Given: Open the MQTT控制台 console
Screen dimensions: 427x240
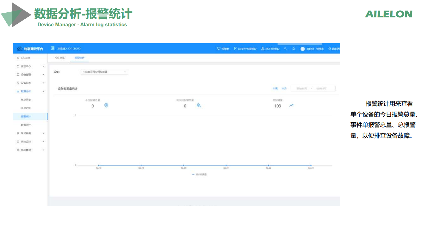Looking at the screenshot, I should tap(270, 49).
